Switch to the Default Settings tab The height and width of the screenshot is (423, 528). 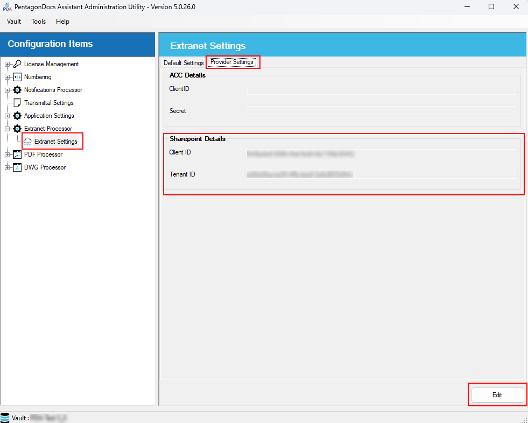(x=184, y=63)
